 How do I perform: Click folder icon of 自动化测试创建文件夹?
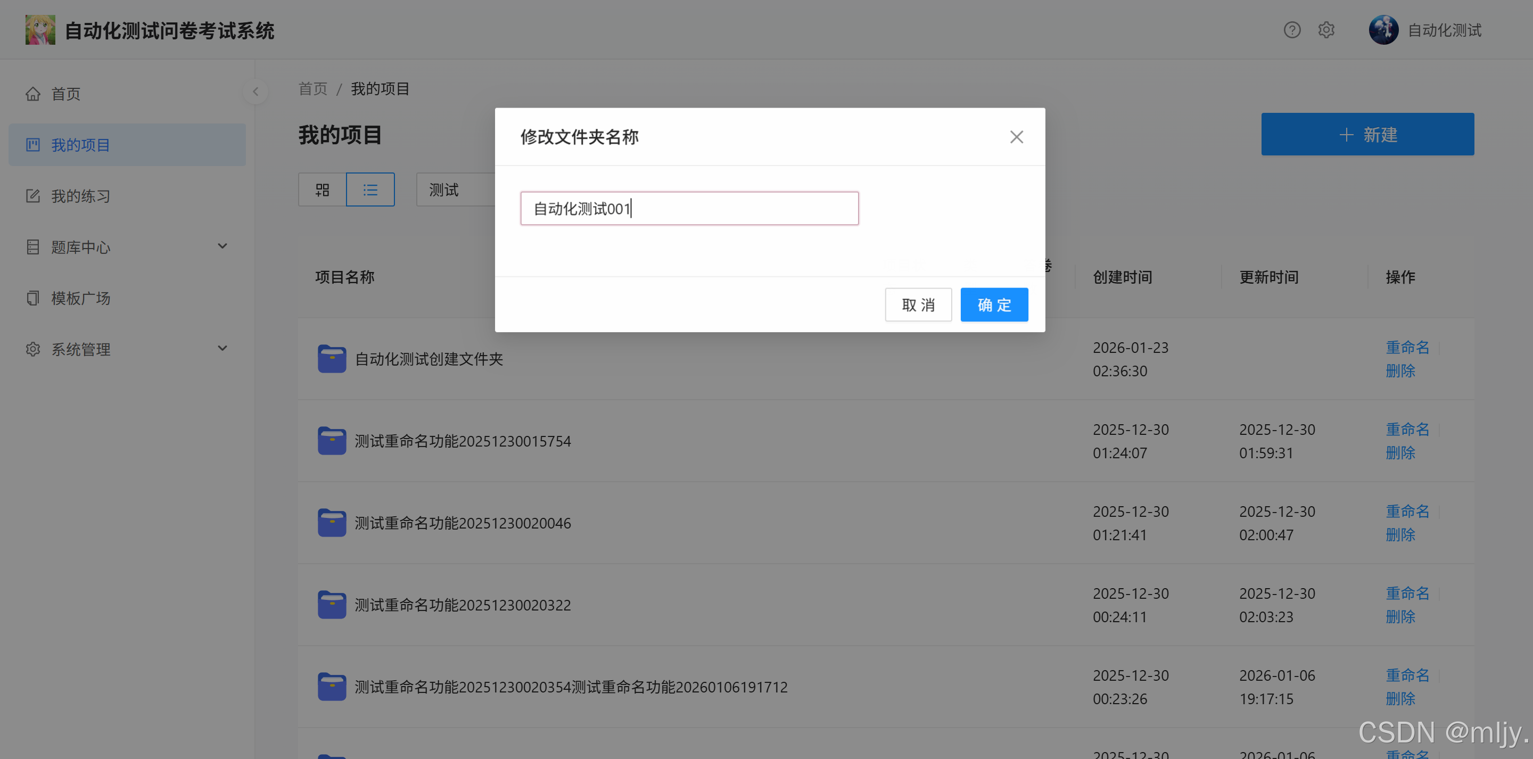click(x=332, y=359)
